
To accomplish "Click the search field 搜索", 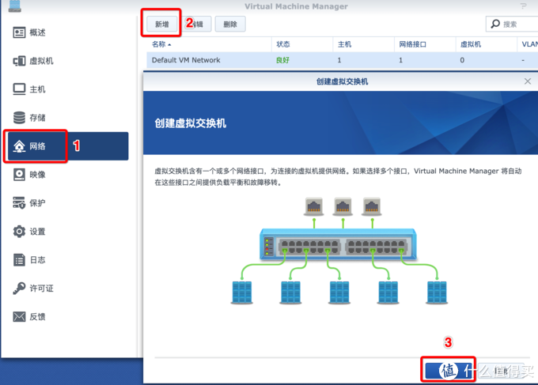I will tap(512, 24).
